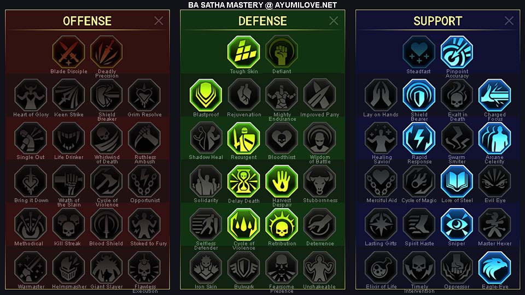Select the Blade Disciple mastery icon

tap(69, 52)
